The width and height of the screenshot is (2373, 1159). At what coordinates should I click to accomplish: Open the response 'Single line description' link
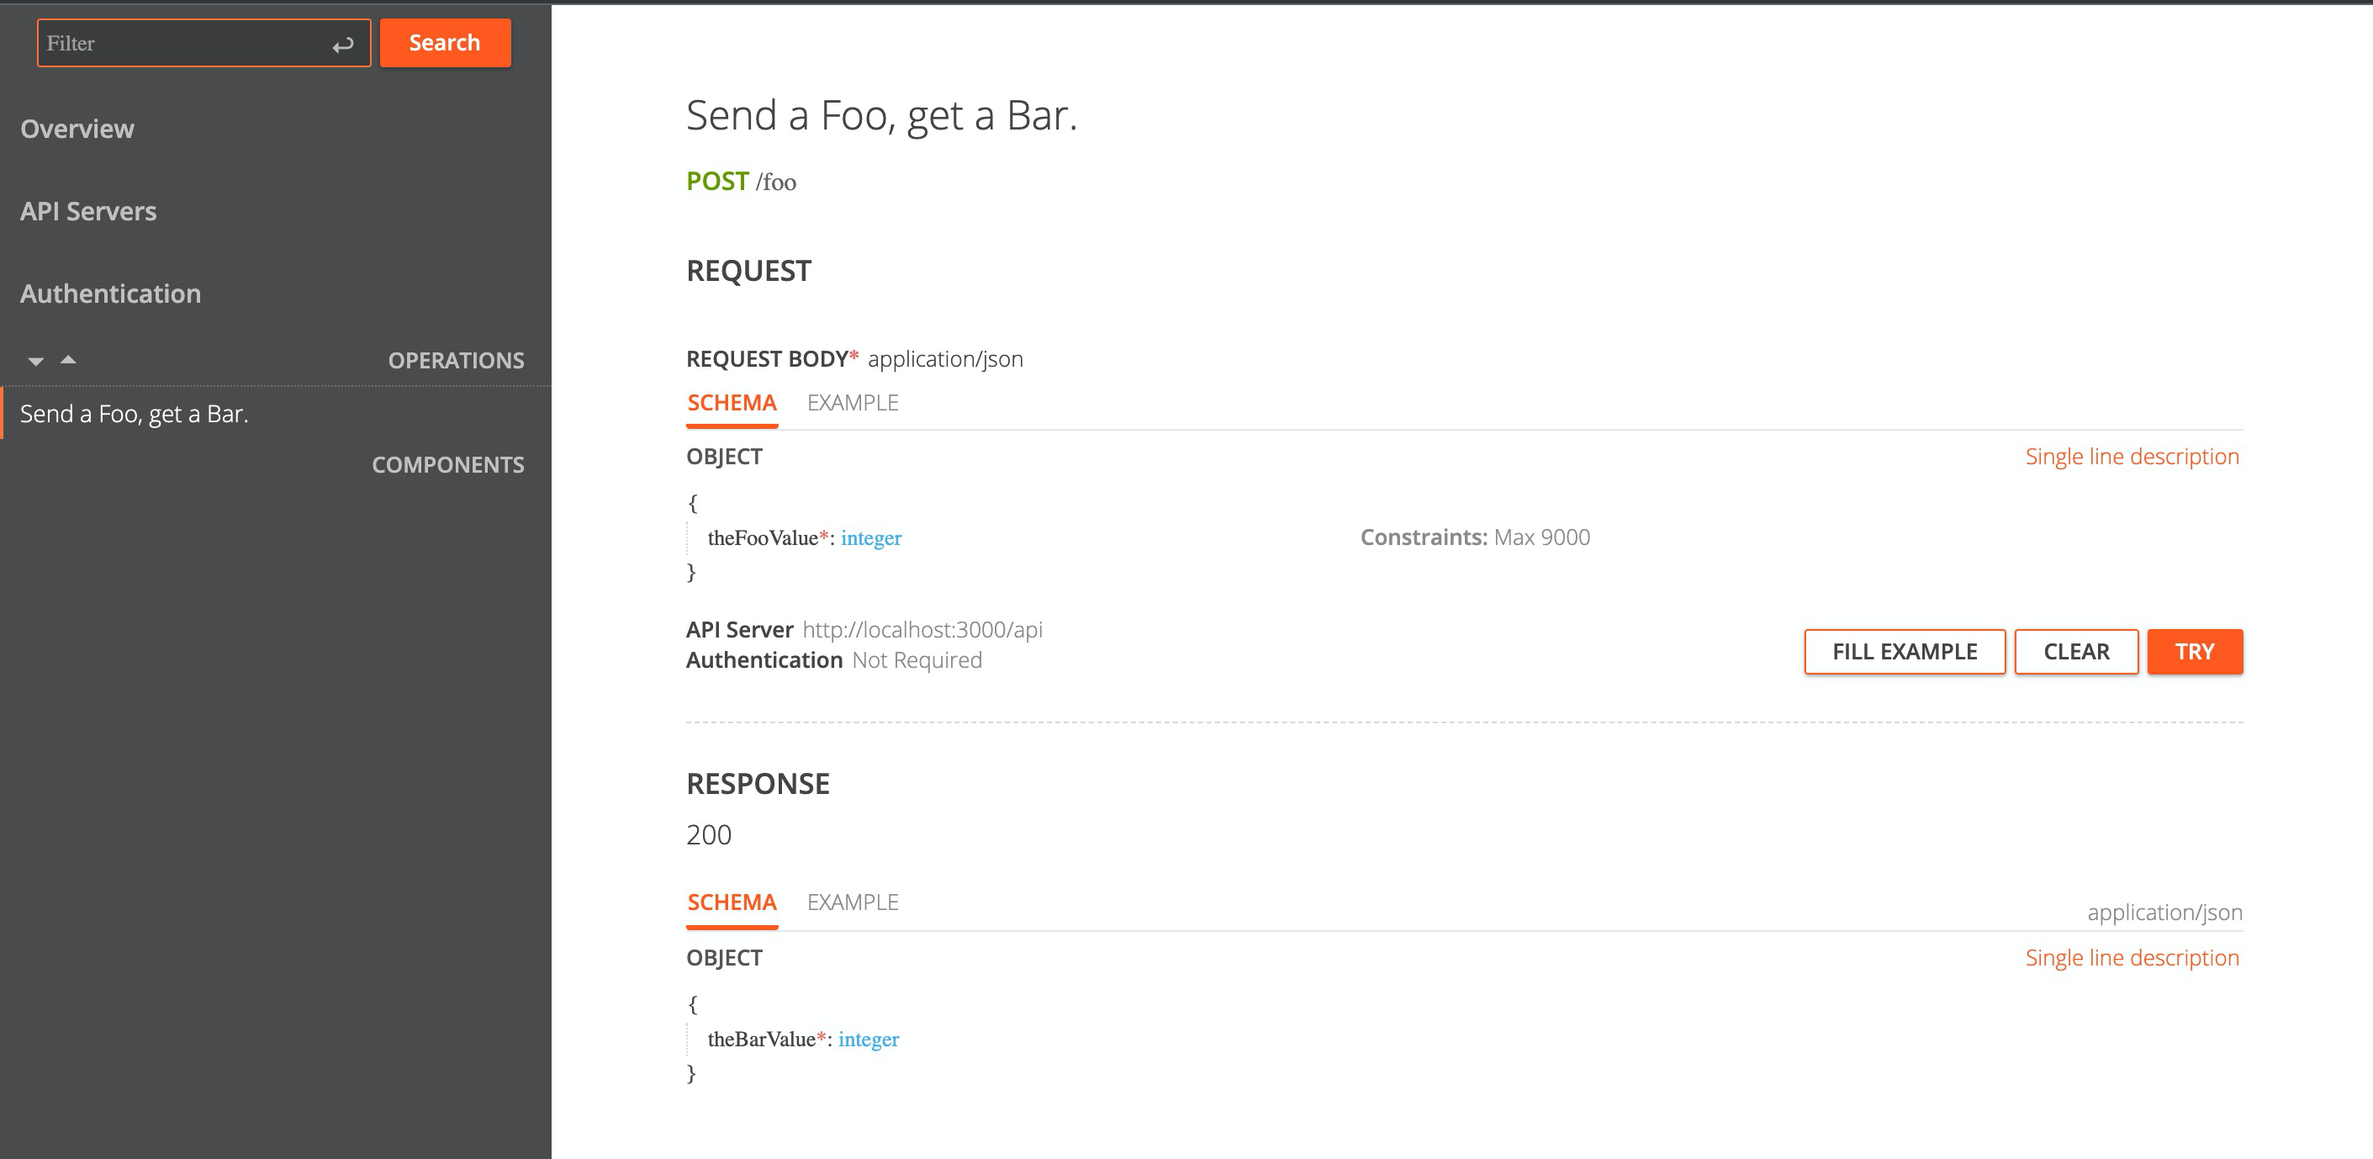click(x=2132, y=958)
